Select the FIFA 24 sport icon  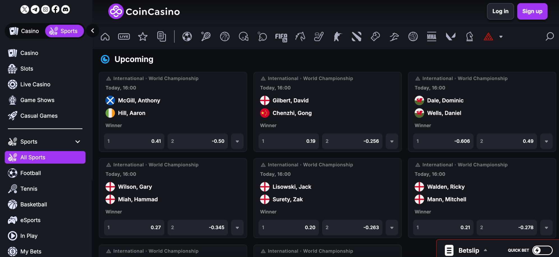tap(281, 37)
